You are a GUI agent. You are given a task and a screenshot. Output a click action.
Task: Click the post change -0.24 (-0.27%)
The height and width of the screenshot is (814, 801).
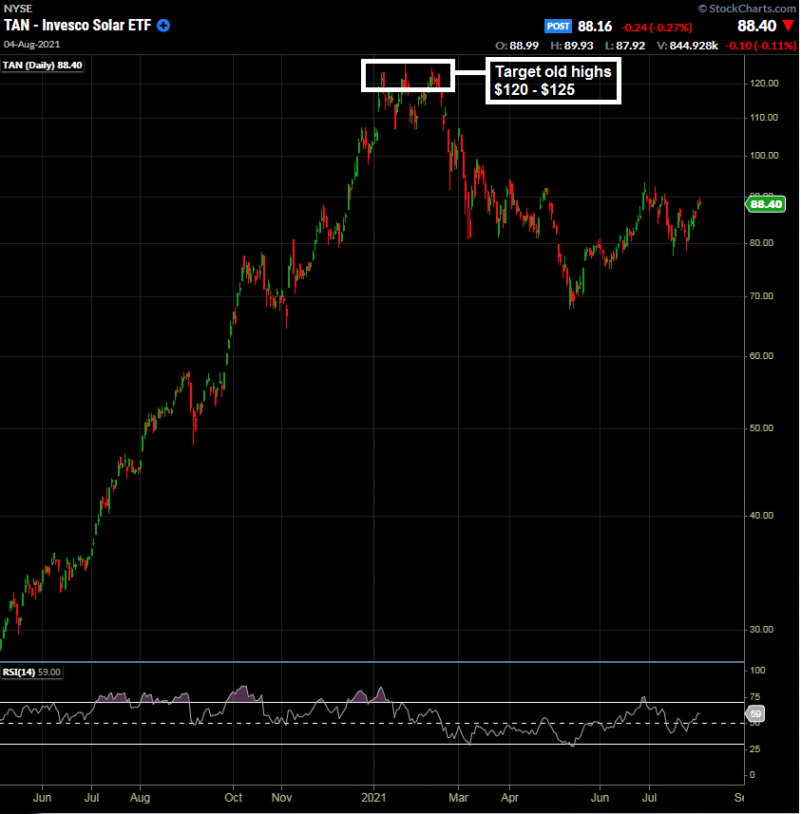click(657, 27)
